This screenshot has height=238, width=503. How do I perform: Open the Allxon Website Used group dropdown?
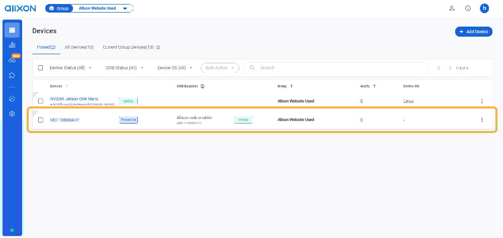pyautogui.click(x=103, y=9)
